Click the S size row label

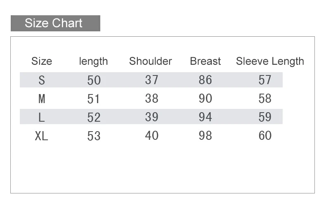tap(42, 80)
